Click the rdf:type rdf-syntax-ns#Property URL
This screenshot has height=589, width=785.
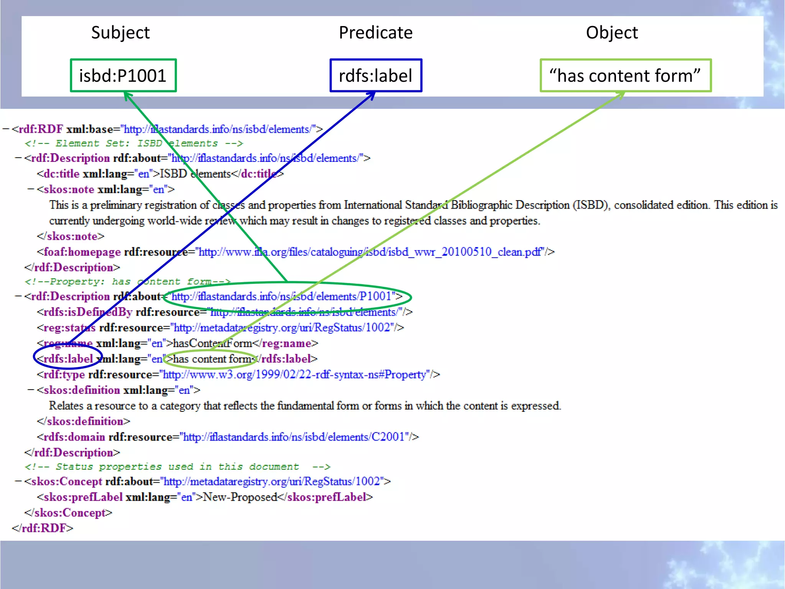294,375
